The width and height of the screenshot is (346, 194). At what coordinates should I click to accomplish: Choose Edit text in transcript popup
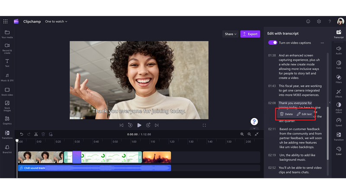tap(304, 114)
